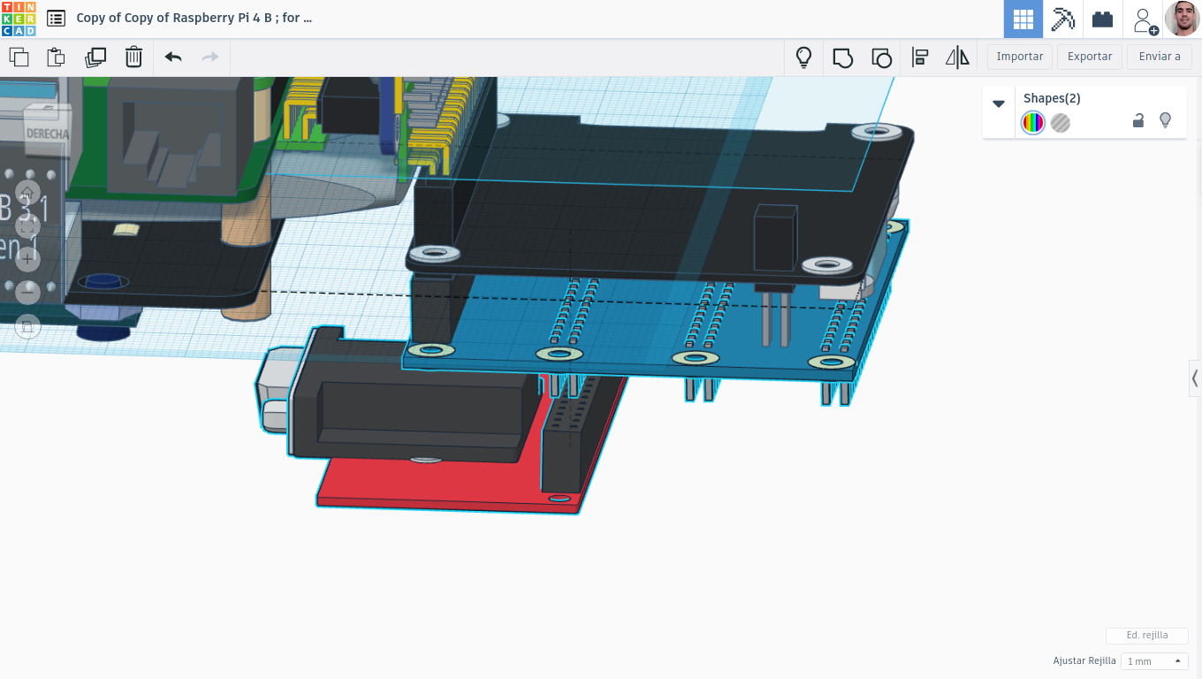Reset to the home view

tap(27, 193)
